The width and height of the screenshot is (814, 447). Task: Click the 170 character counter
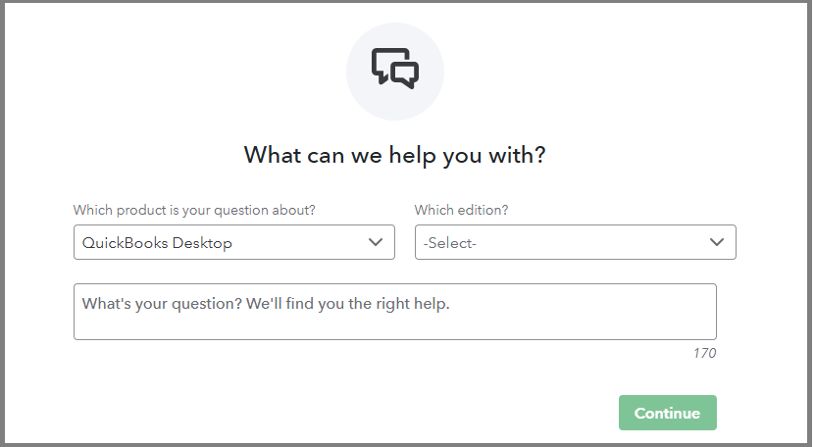[x=704, y=353]
